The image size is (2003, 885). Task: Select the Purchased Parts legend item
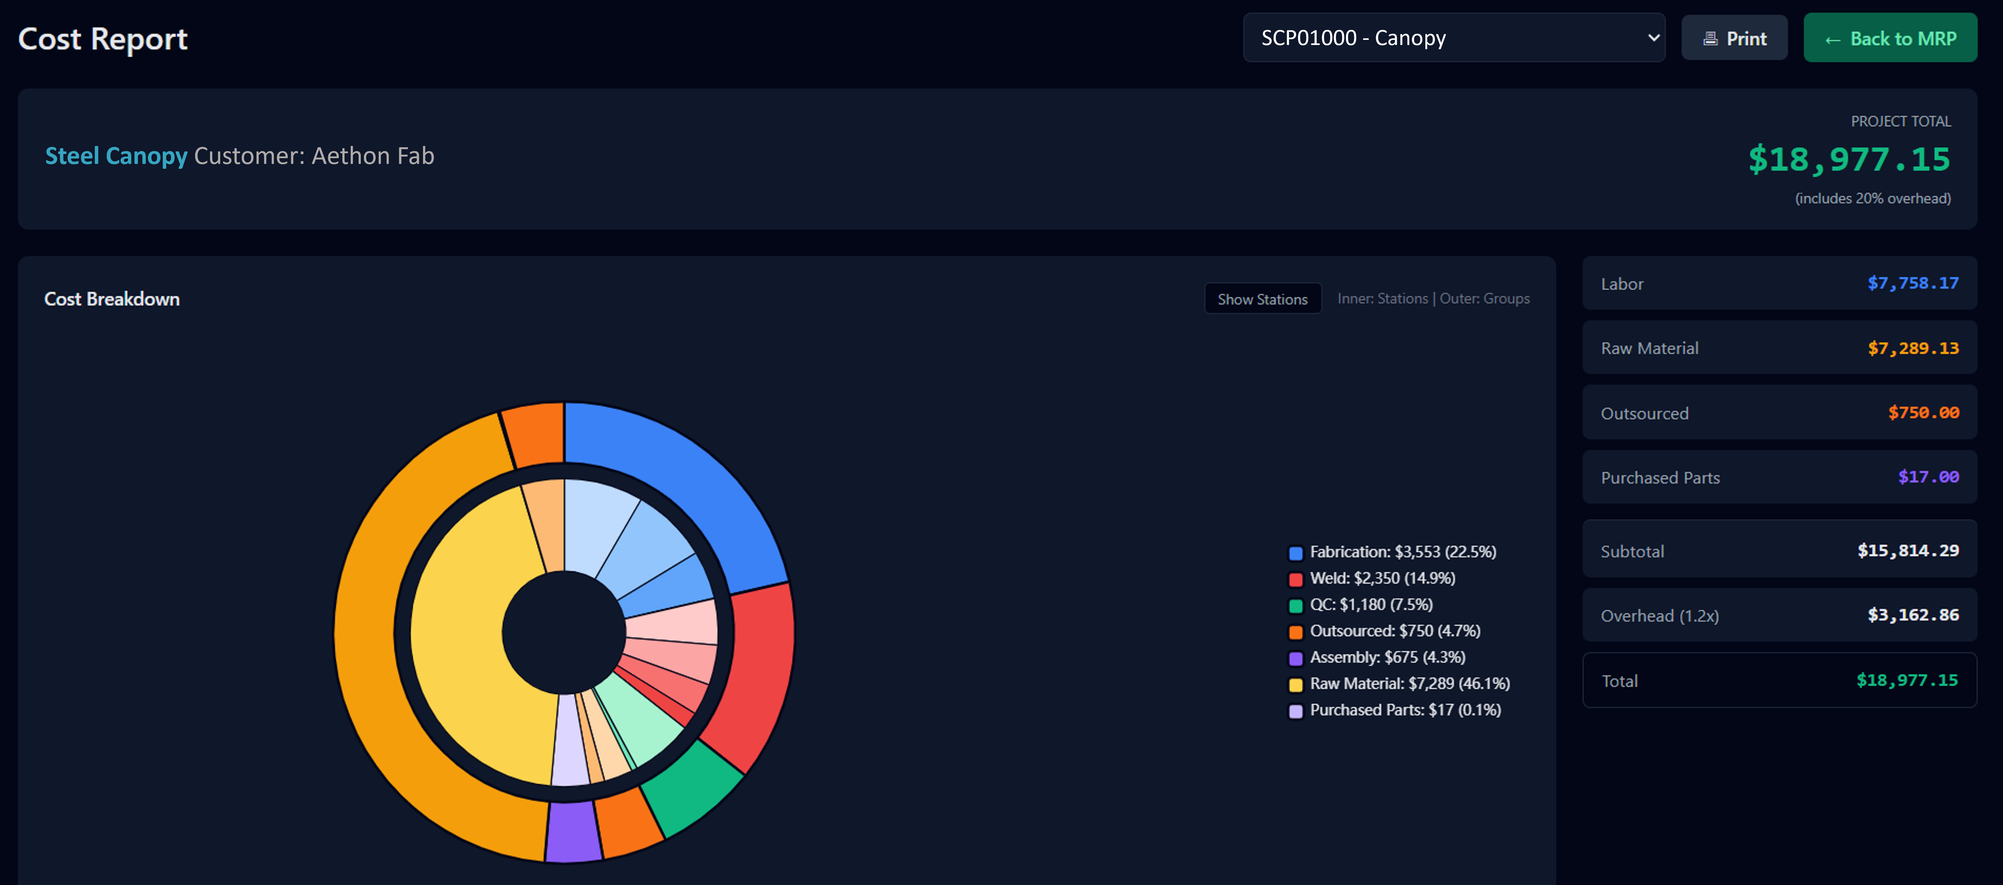[1395, 710]
